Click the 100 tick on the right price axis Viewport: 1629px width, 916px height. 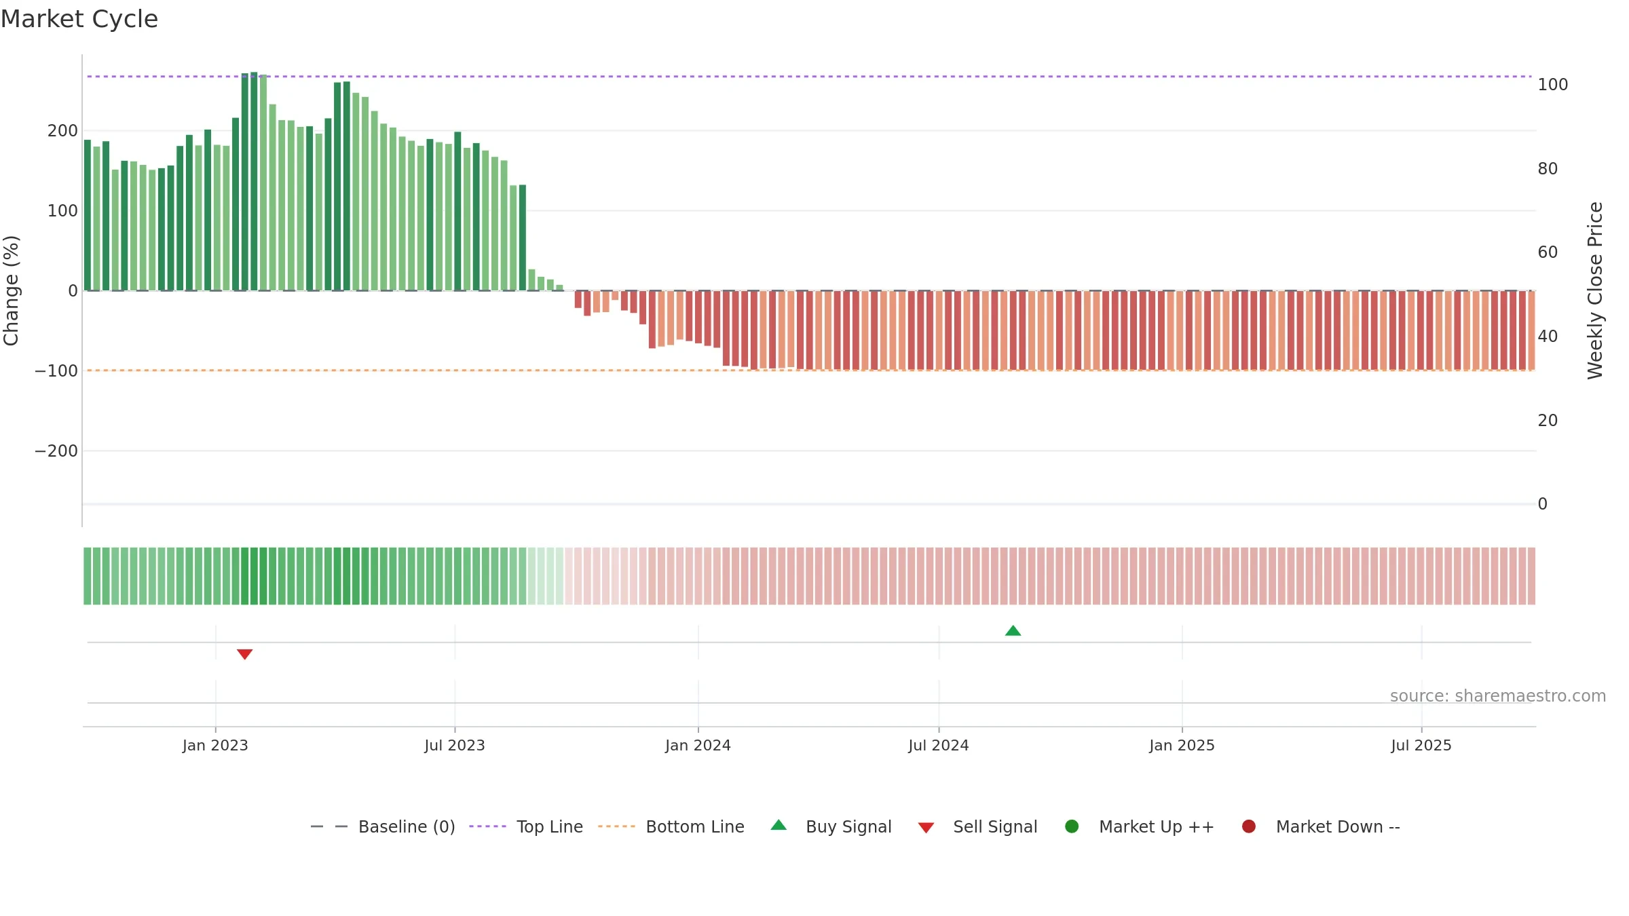1553,85
